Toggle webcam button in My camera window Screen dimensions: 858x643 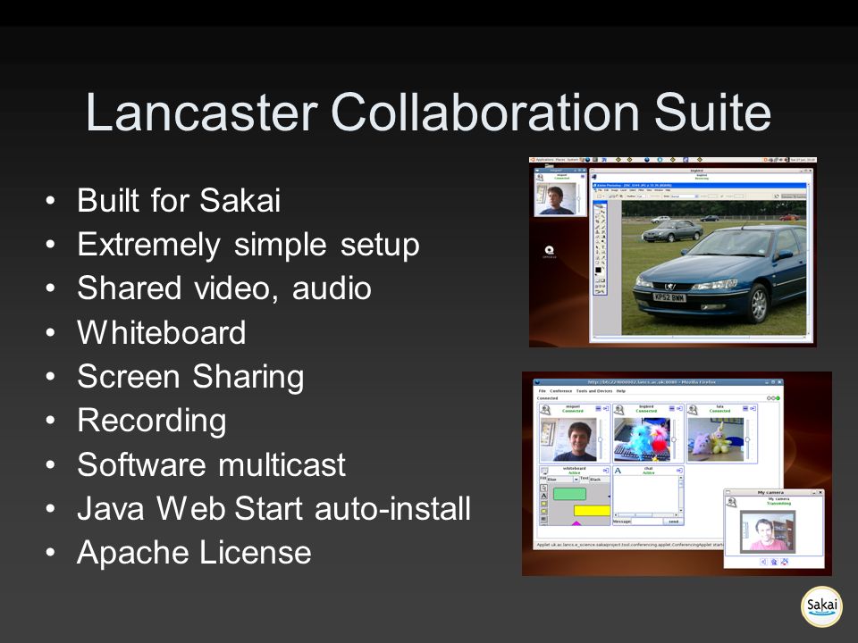click(774, 562)
